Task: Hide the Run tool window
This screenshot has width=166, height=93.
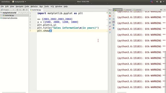Action: 164,10
